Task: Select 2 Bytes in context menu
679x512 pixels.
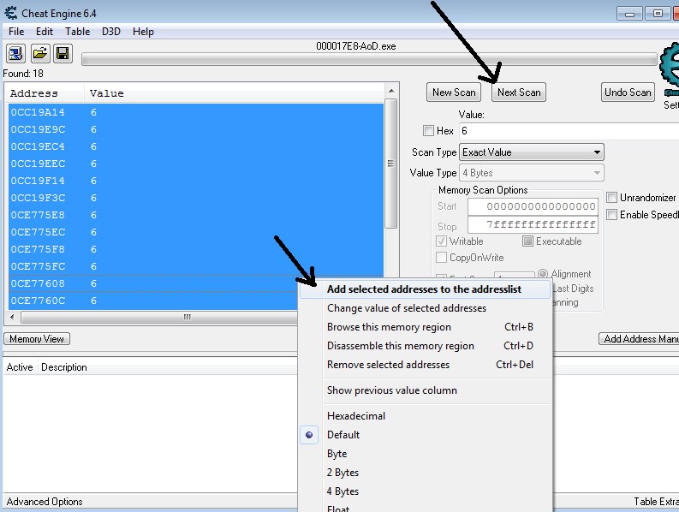Action: point(426,473)
